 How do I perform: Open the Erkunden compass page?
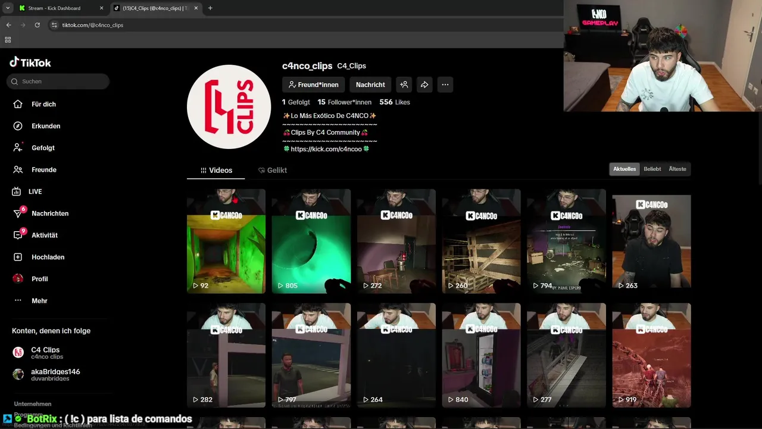37,126
